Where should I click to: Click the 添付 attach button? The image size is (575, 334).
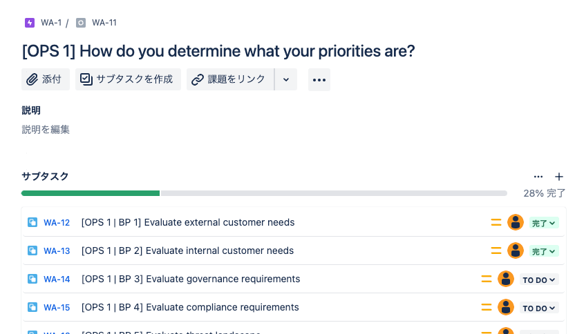point(46,79)
